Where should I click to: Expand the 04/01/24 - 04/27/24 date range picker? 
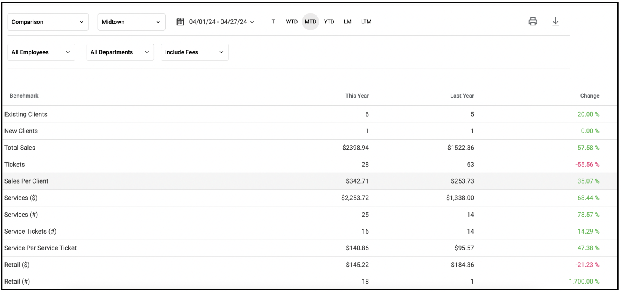click(x=221, y=22)
